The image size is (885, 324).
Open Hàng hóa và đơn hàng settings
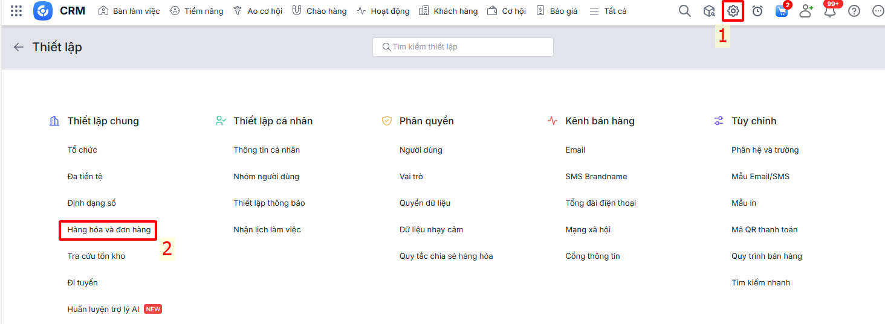(109, 230)
